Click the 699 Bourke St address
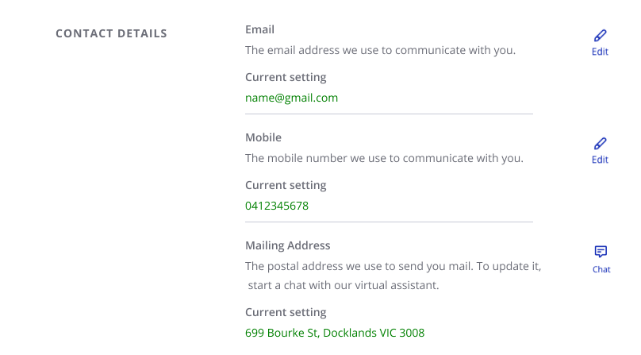Viewport: 641px width, 355px height. tap(335, 333)
